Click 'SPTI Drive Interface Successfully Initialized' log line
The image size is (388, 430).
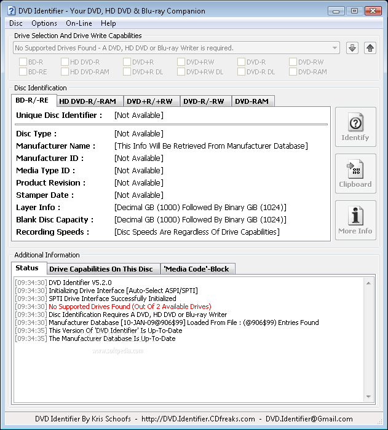[113, 299]
